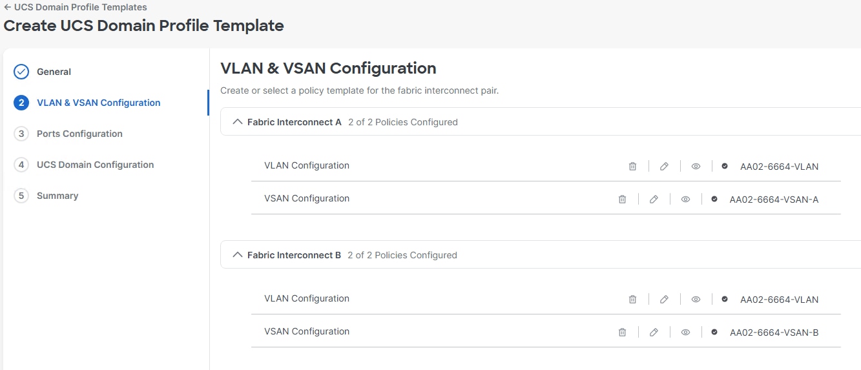
Task: Collapse the Fabric Interconnect B section
Action: (x=237, y=254)
